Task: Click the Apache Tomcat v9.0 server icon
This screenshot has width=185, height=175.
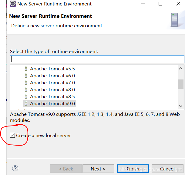Action: click(x=26, y=103)
